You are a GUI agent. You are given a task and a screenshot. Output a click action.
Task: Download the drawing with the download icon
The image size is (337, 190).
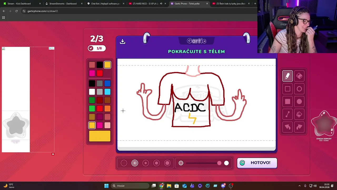coord(122,41)
